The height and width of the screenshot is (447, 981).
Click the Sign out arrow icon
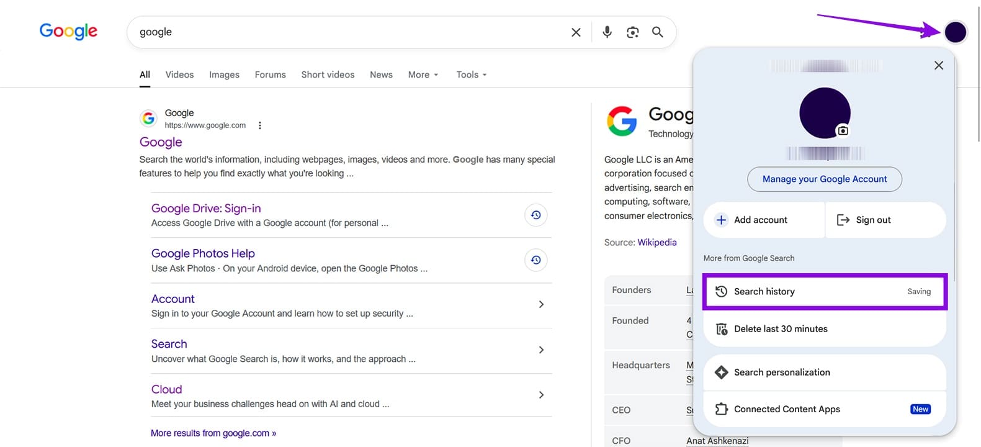tap(843, 220)
